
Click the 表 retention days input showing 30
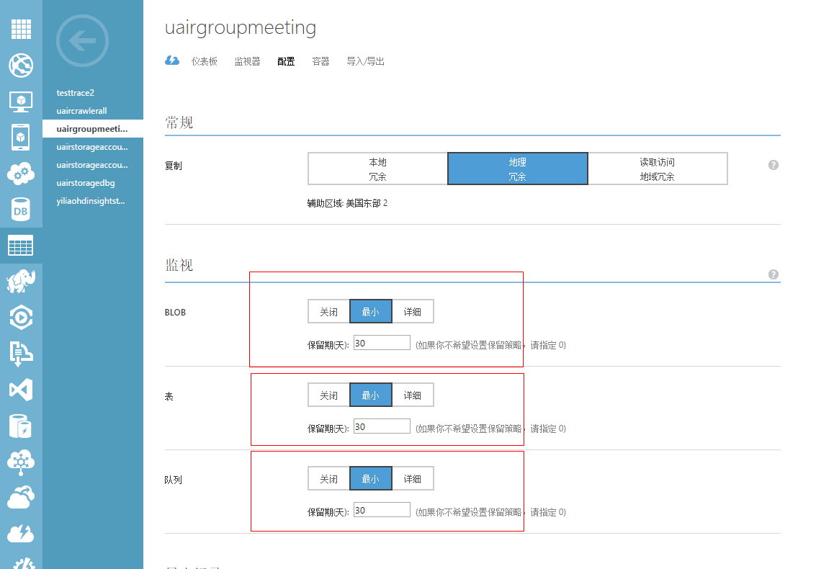[381, 426]
